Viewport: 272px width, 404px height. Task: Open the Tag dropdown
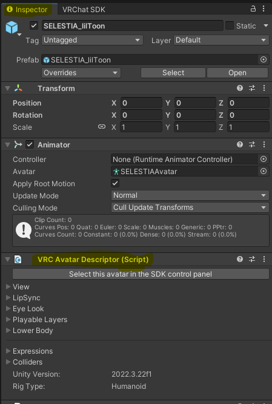92,40
